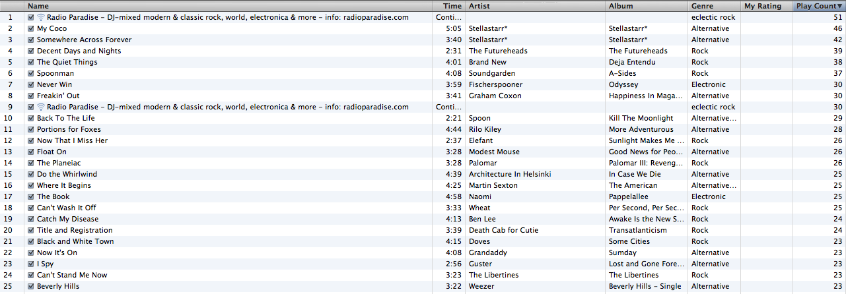The image size is (846, 294).
Task: Select Back To The Life track
Action: click(x=65, y=119)
